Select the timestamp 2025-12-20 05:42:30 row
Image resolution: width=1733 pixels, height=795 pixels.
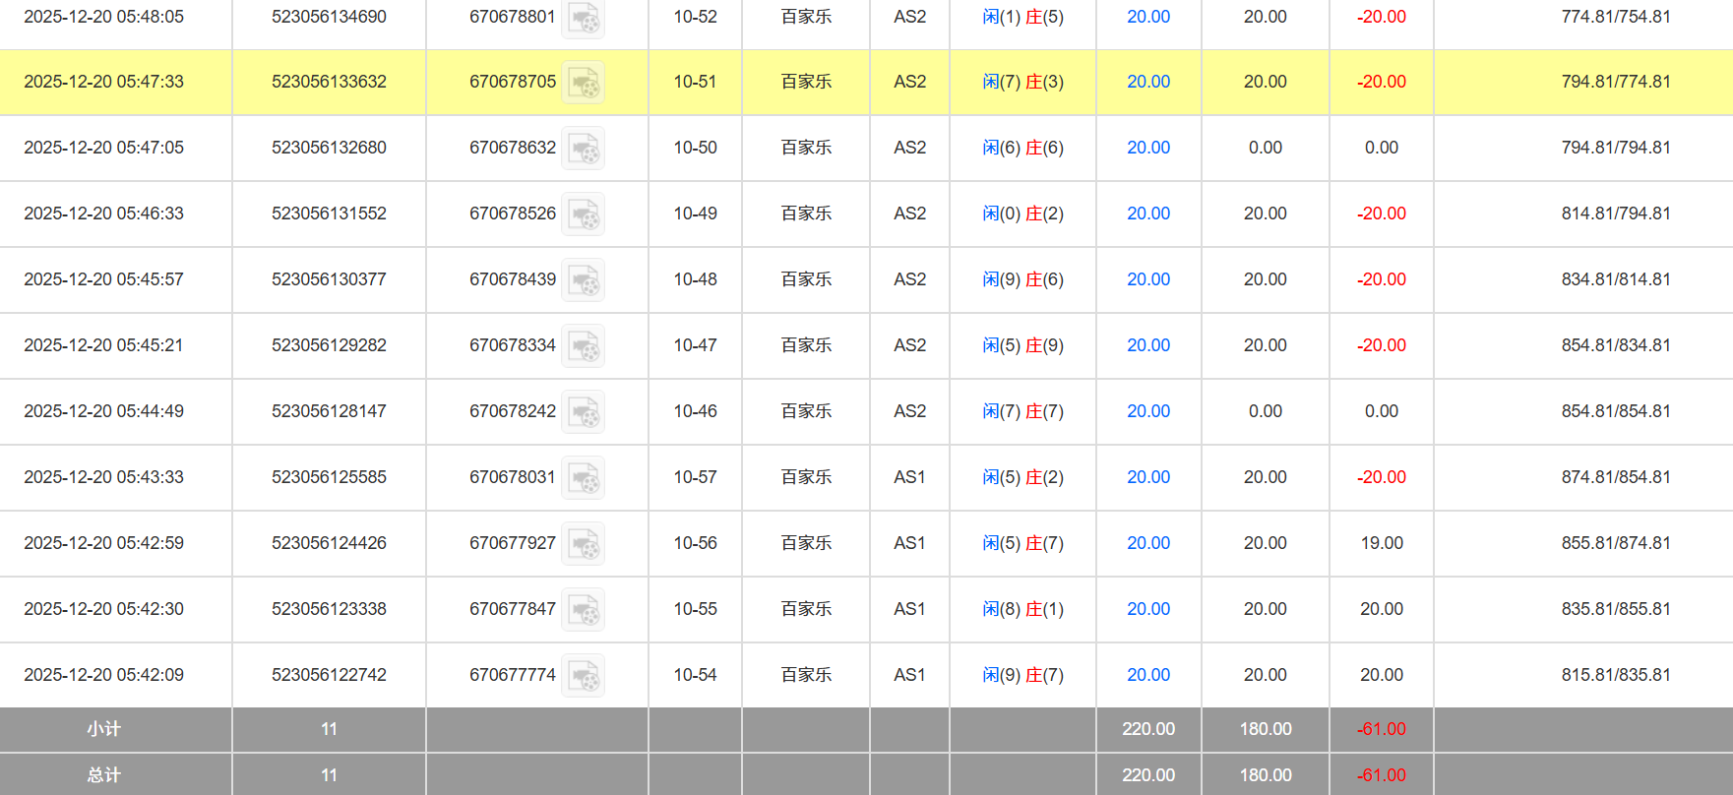coord(103,609)
